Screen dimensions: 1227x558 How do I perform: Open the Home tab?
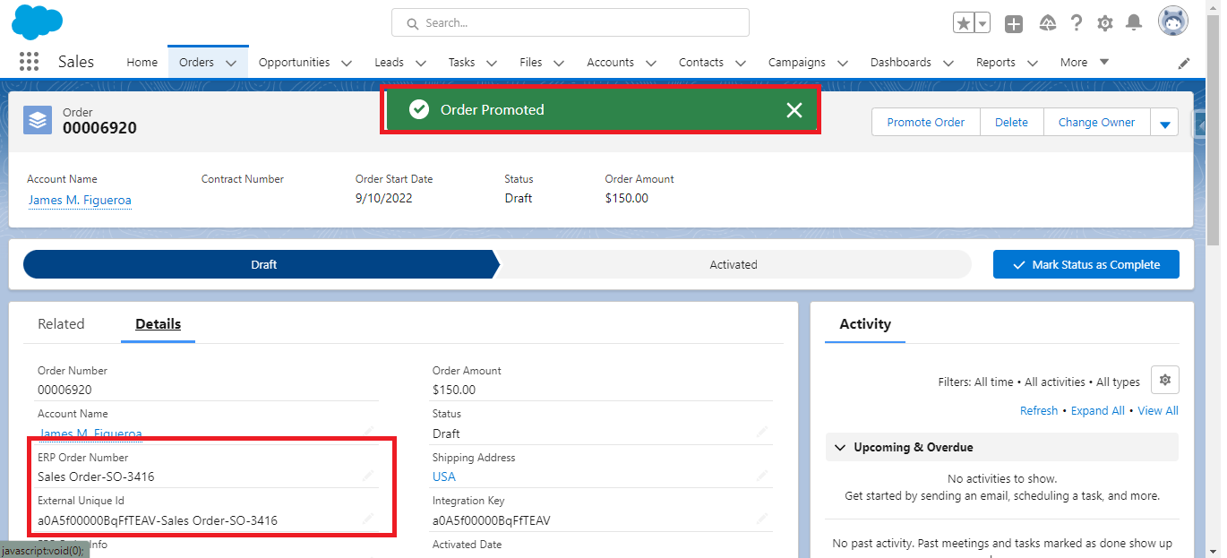coord(142,62)
